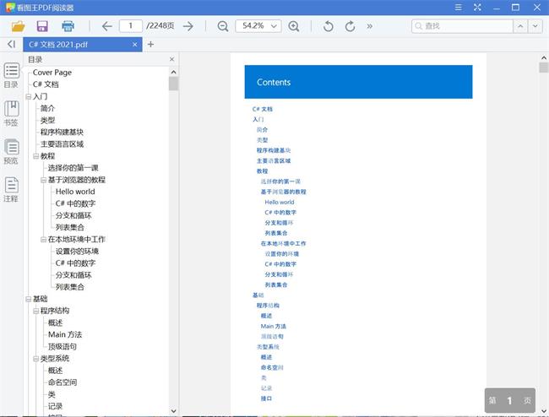This screenshot has width=549, height=417.
Task: Collapse the 类型系统 tree node
Action: (x=36, y=359)
